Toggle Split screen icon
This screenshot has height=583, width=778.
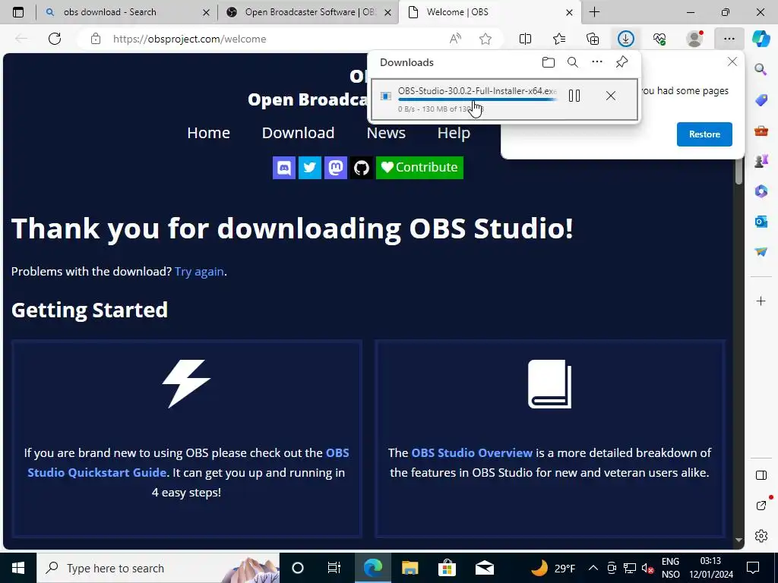coord(525,39)
